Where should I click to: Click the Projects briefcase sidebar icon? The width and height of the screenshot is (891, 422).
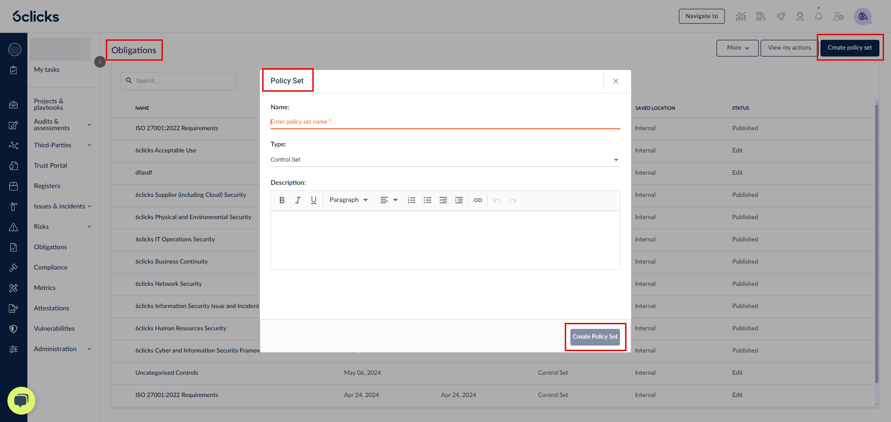(x=13, y=105)
